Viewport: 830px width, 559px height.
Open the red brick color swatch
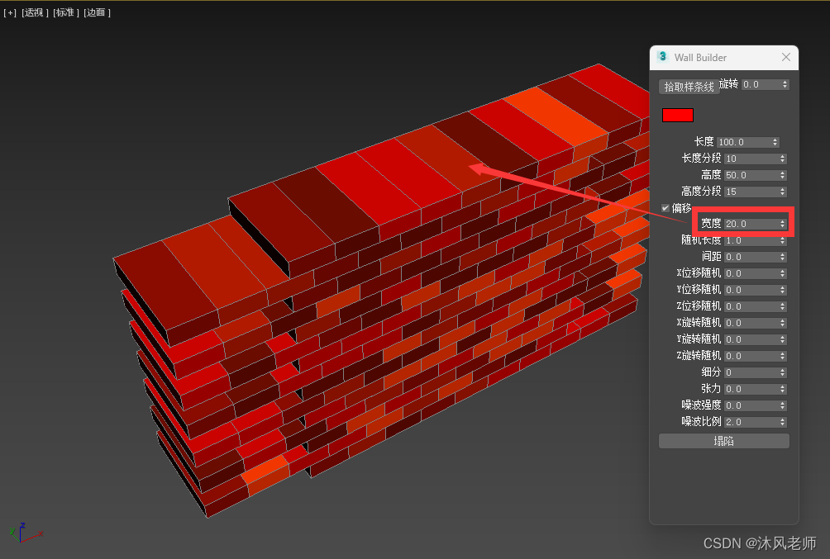[x=678, y=116]
